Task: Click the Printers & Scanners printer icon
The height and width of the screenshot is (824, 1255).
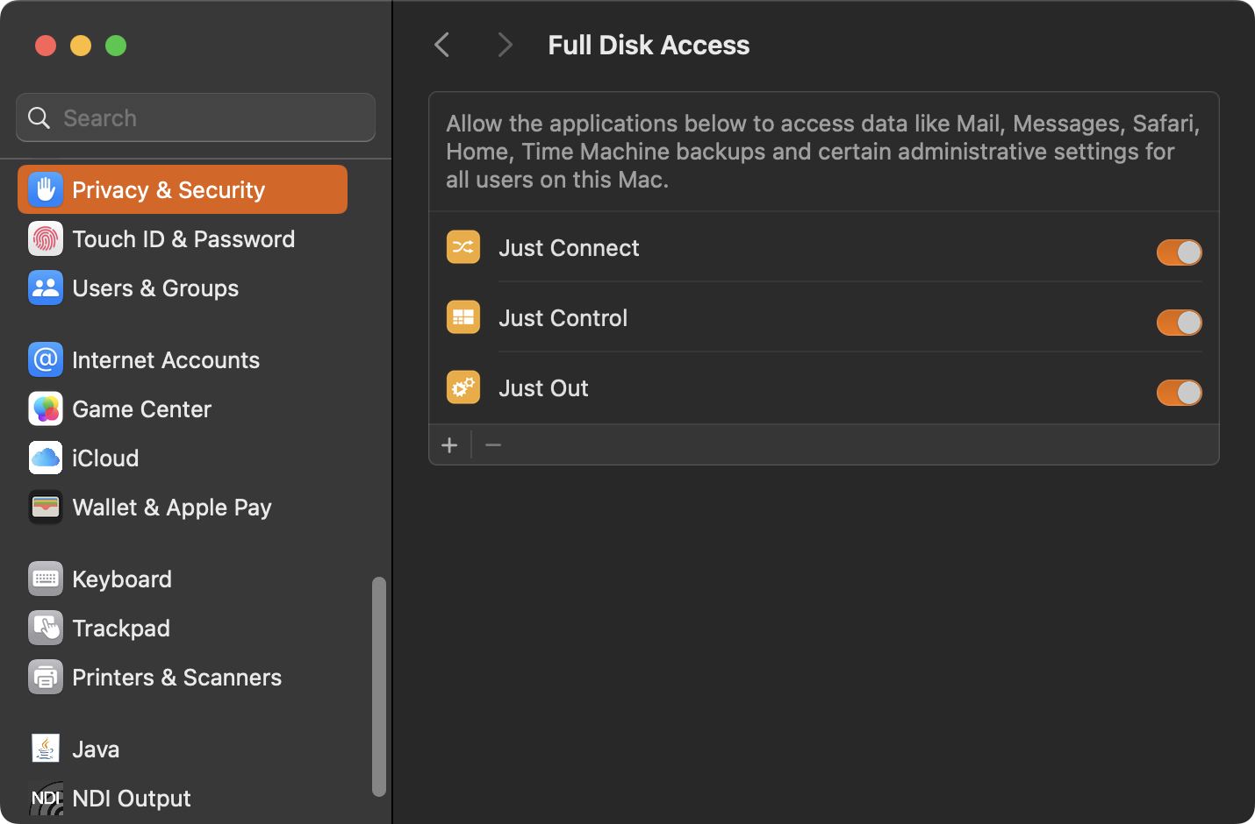Action: click(x=46, y=677)
